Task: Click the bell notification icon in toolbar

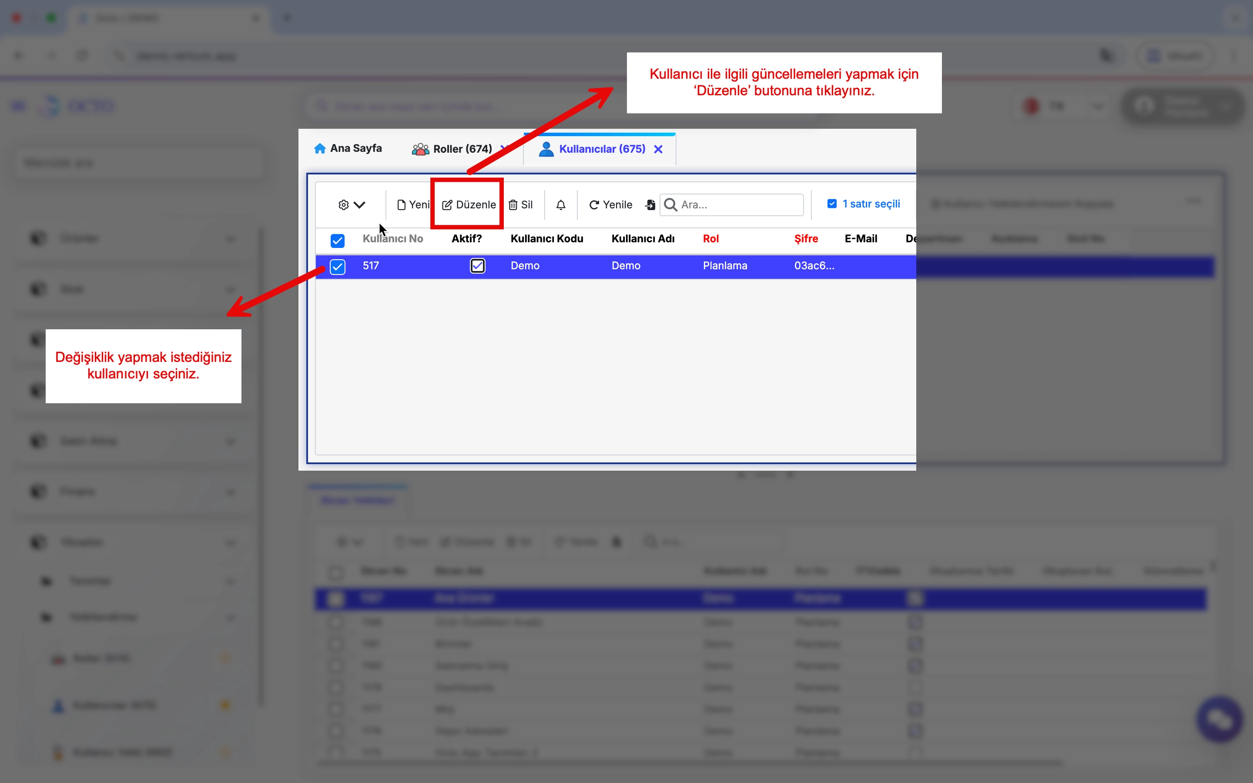Action: tap(561, 205)
